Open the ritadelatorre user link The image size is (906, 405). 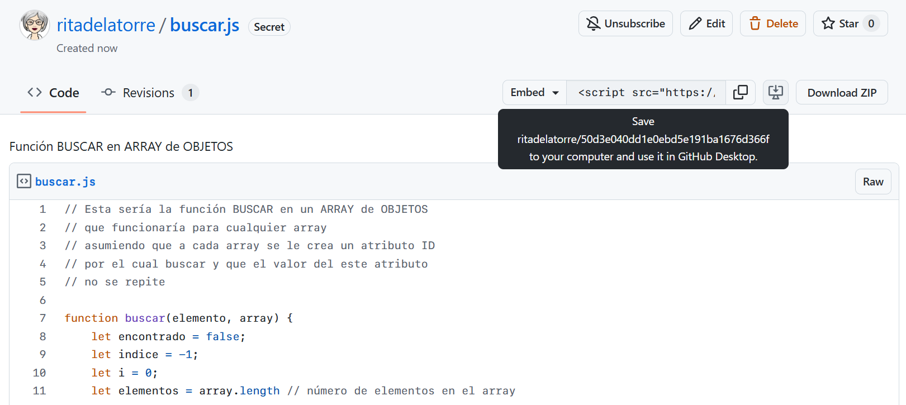(106, 25)
